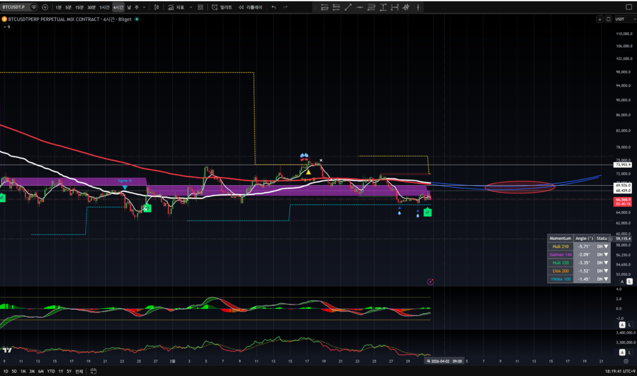Start bar replay with 리플레이

251,7
